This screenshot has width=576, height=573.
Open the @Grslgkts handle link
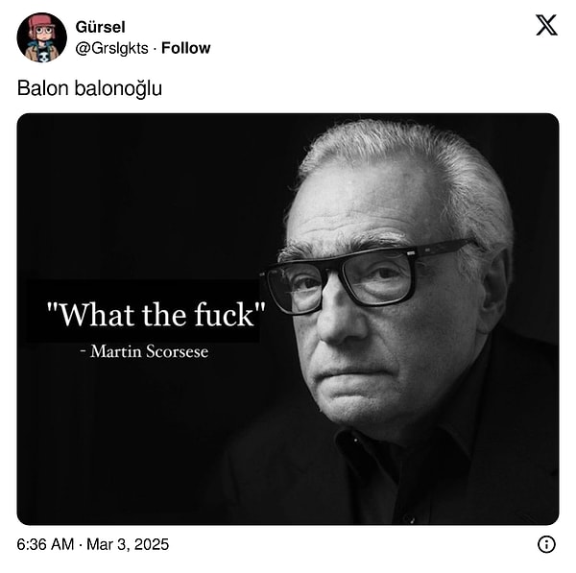(x=111, y=48)
